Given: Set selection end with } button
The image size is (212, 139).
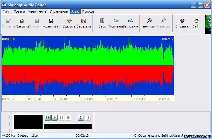Looking at the screenshot, I should (88, 118).
